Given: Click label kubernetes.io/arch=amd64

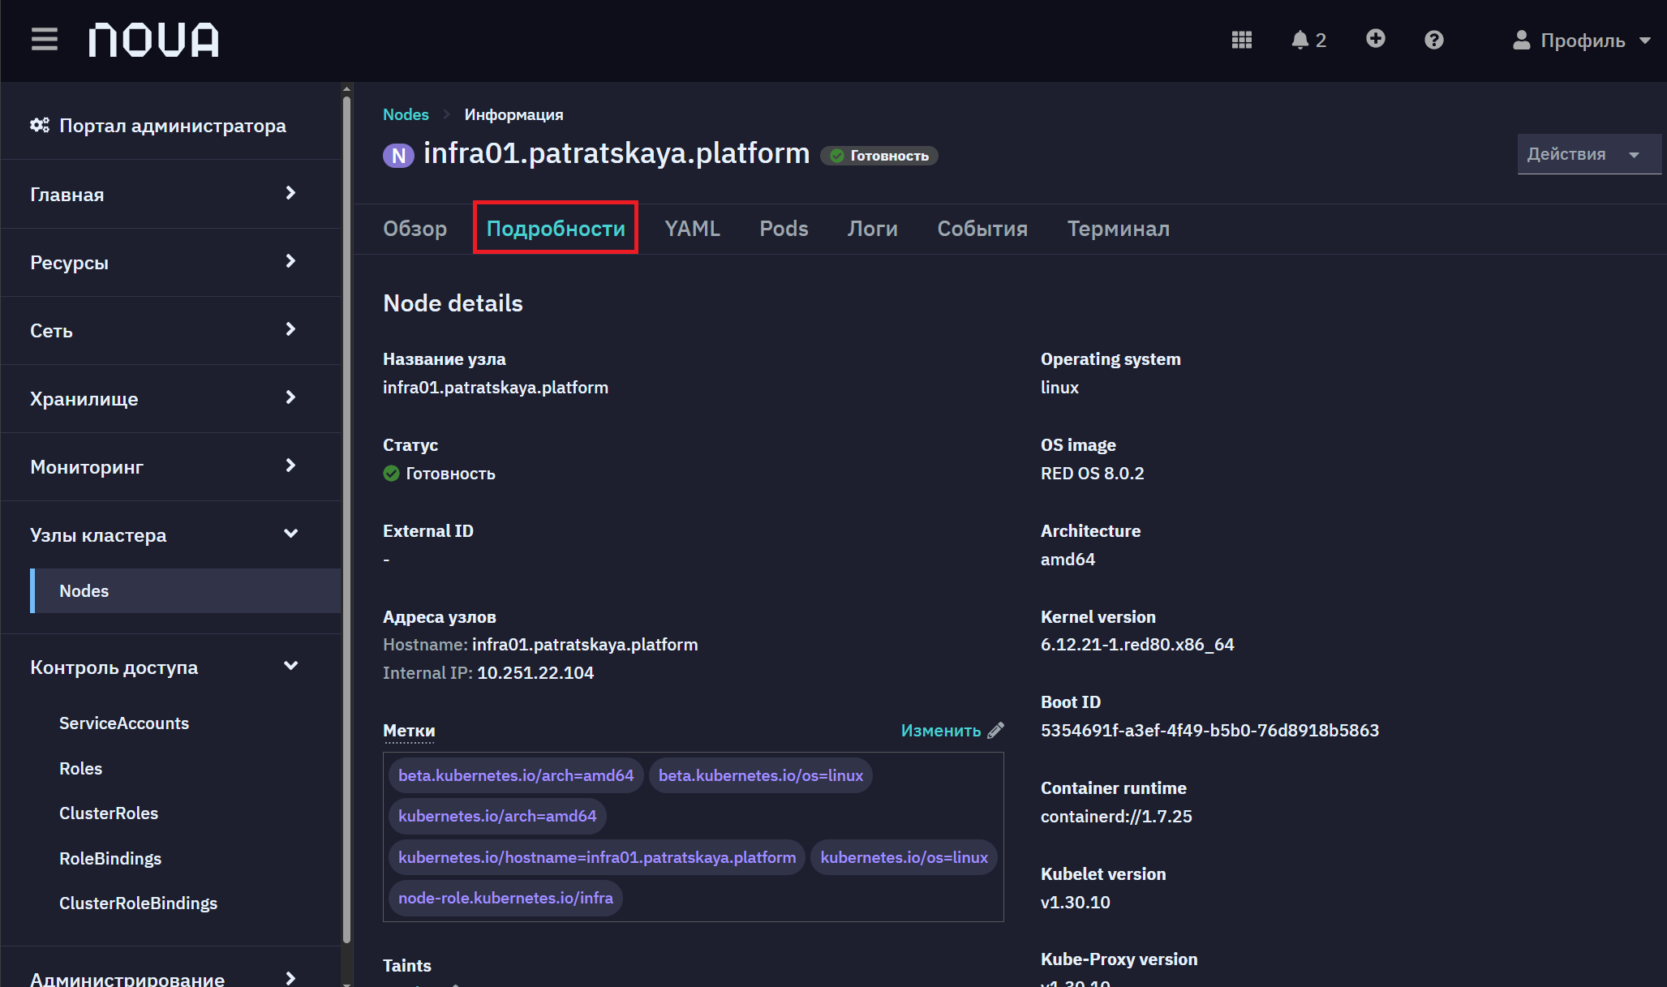Looking at the screenshot, I should click(497, 816).
